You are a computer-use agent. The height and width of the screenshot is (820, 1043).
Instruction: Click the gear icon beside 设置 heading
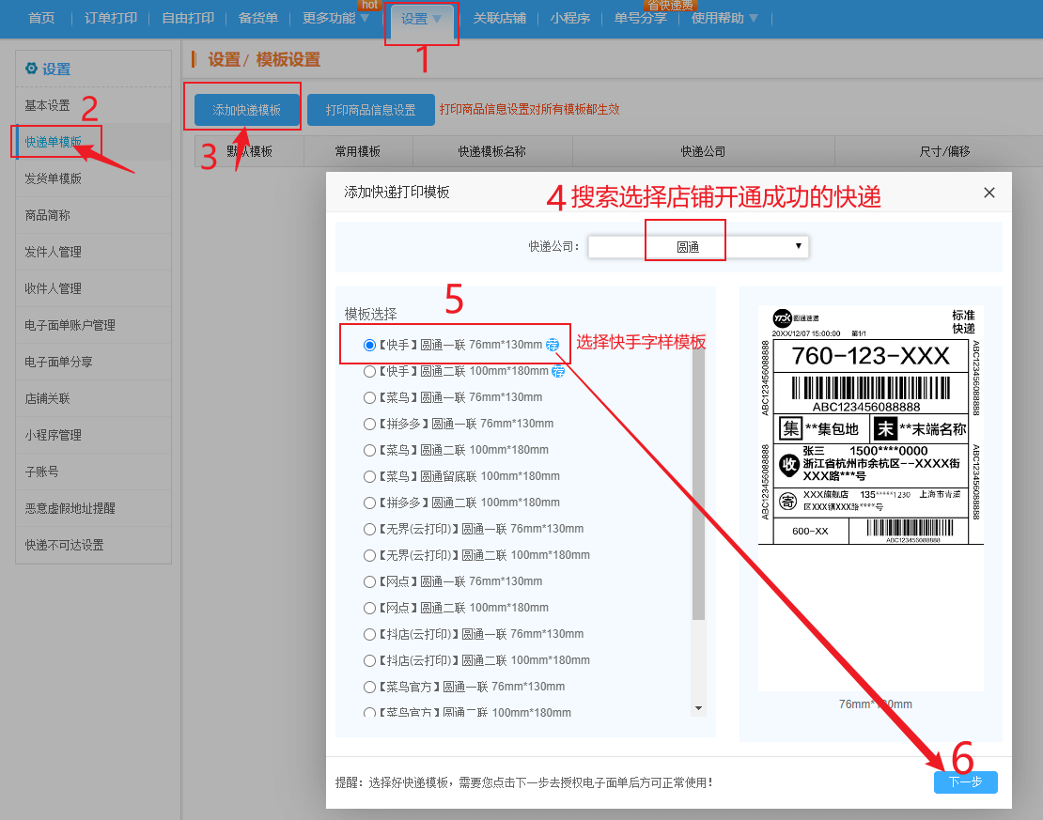click(31, 69)
